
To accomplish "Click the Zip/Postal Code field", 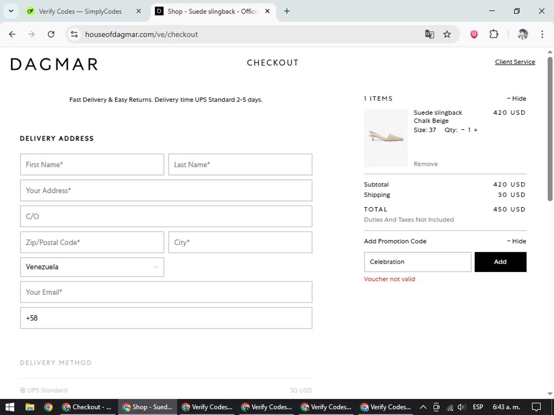I will [x=92, y=242].
